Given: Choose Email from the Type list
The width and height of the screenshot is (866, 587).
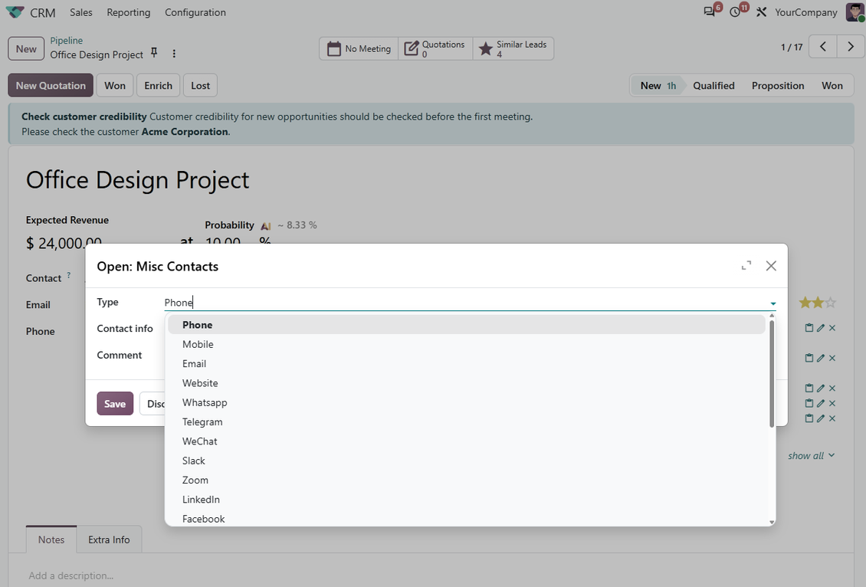Looking at the screenshot, I should tap(466, 364).
